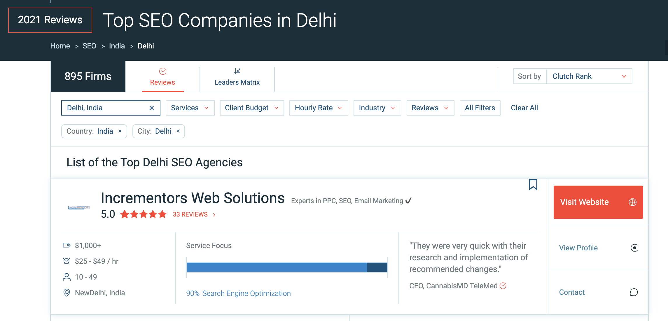Viewport: 668px width, 321px height.
Task: Go to SEO breadcrumb
Action: [x=89, y=46]
